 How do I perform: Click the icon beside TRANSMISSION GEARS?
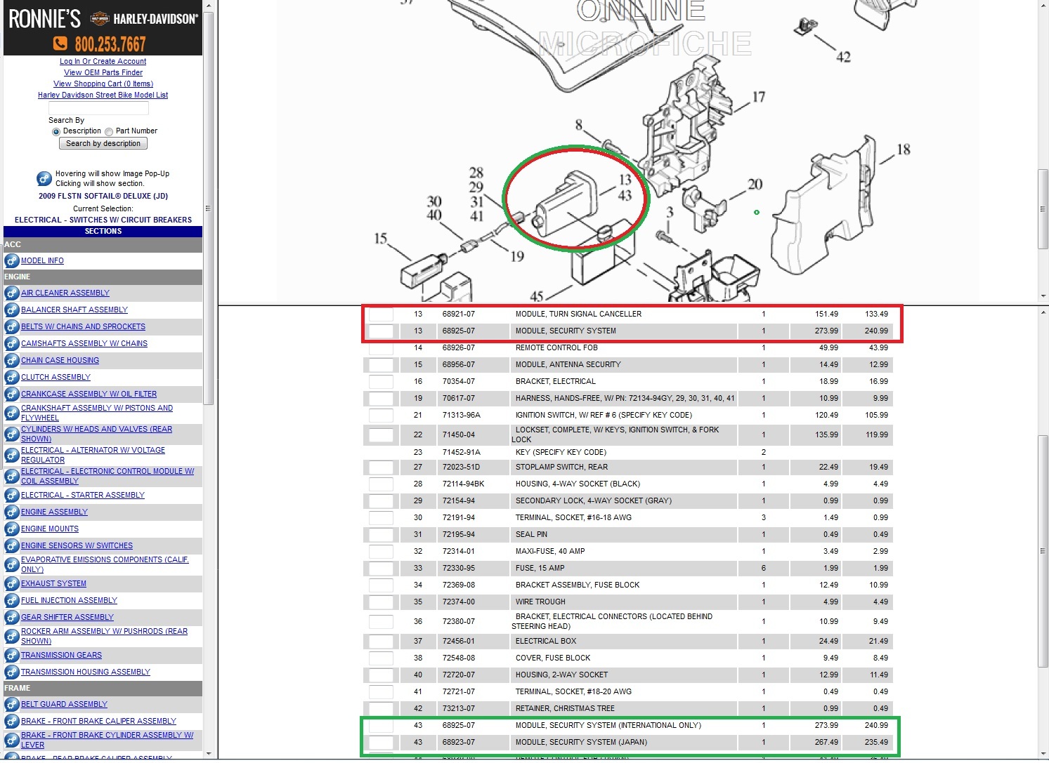(12, 655)
